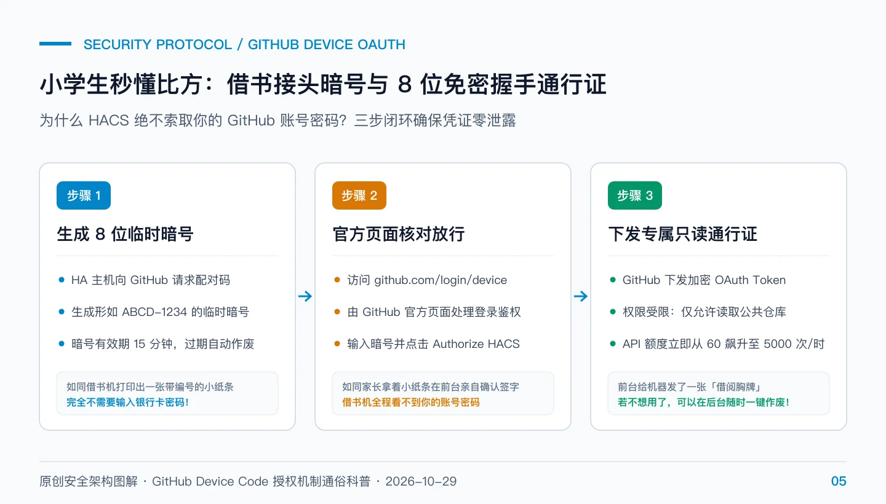Select line 由 GitHub 官方页面处理登录鉴权
Viewport: 886px width, 504px height.
click(434, 312)
